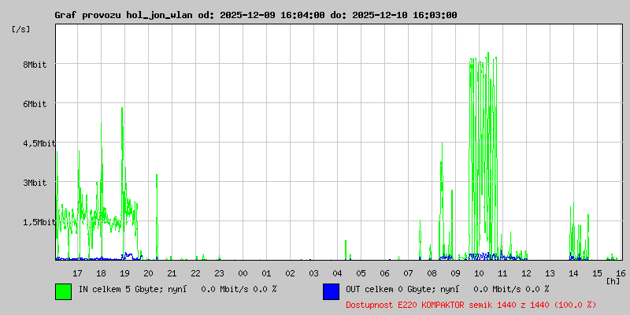630x315 pixels.
Task: Click the red 'Dostupnost E220 KOMPAKTOR' availability text
Action: click(471, 306)
